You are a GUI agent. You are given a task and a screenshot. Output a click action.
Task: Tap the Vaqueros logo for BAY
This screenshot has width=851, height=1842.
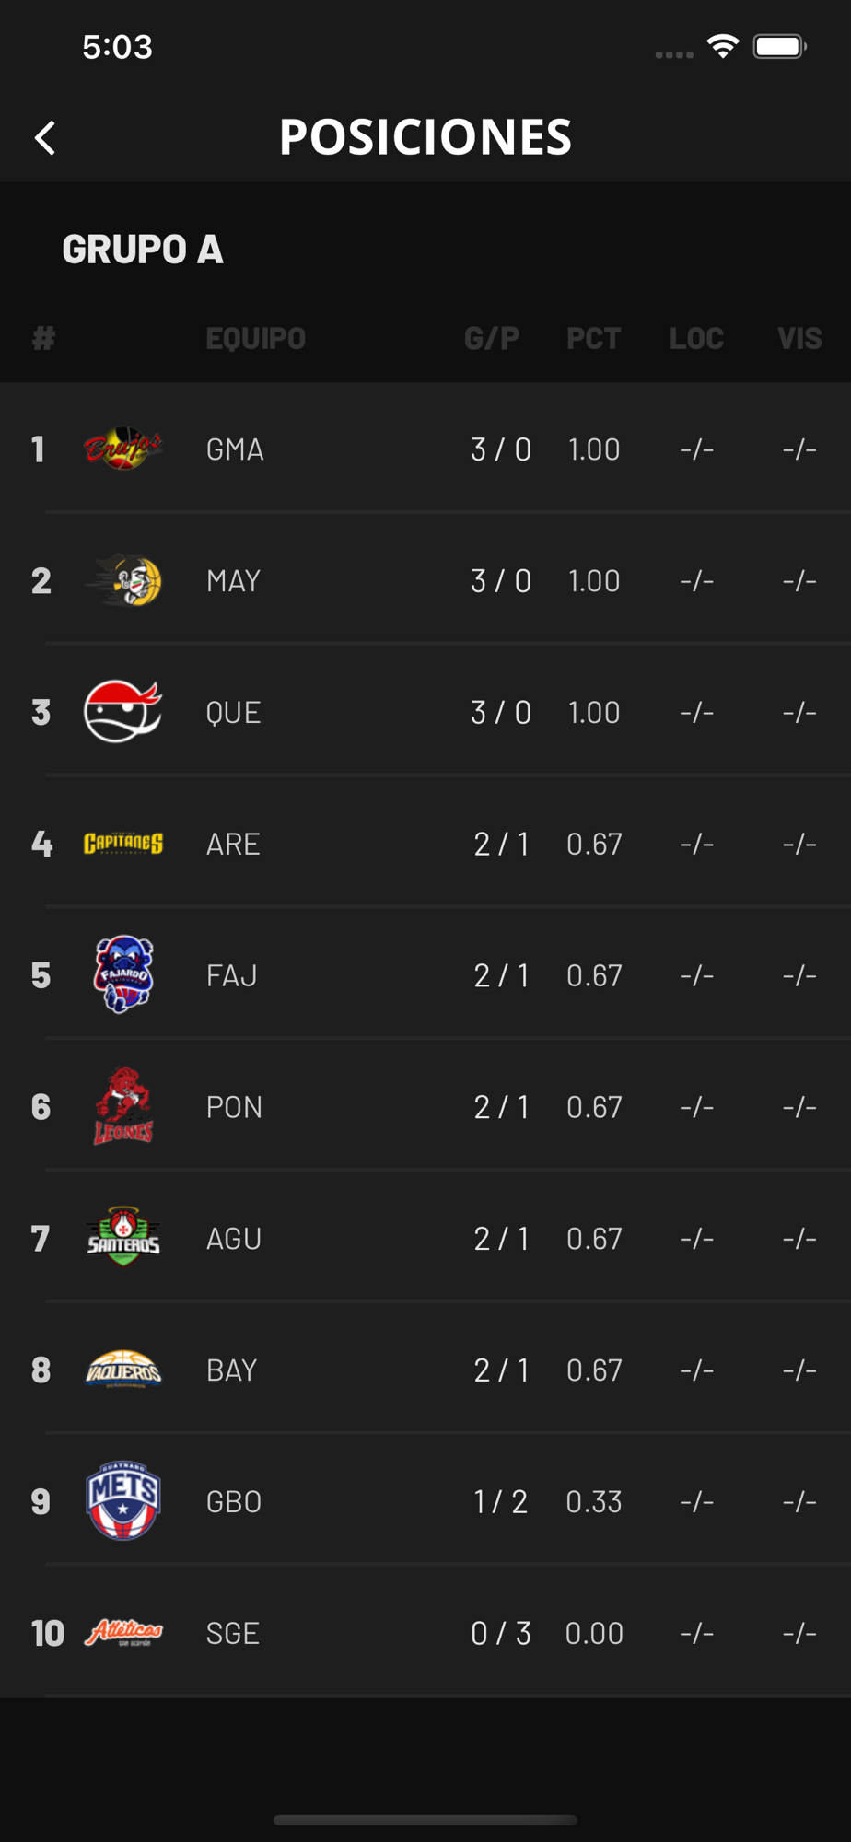(x=122, y=1370)
